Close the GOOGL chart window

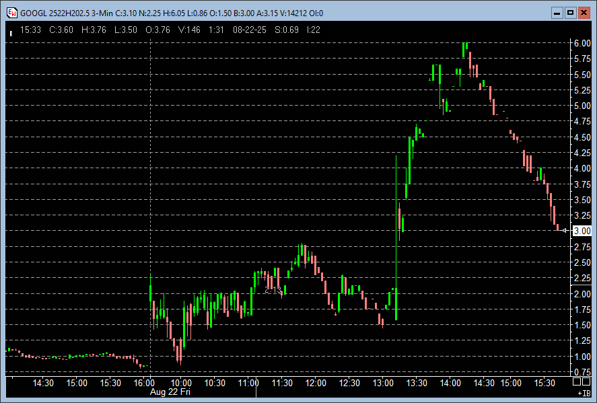pos(584,13)
